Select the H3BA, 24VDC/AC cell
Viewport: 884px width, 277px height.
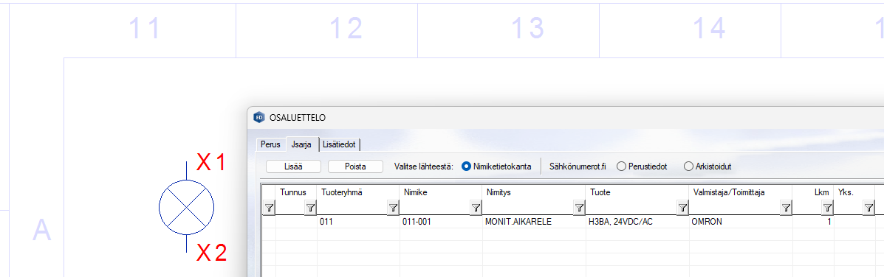pyautogui.click(x=637, y=222)
